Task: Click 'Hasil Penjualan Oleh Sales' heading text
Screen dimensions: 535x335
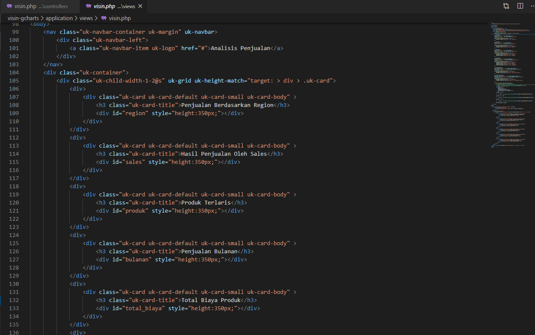Action: (224, 154)
